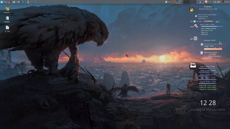Click the NET globe icon in conky widget
230x129 pixels.
(195, 38)
